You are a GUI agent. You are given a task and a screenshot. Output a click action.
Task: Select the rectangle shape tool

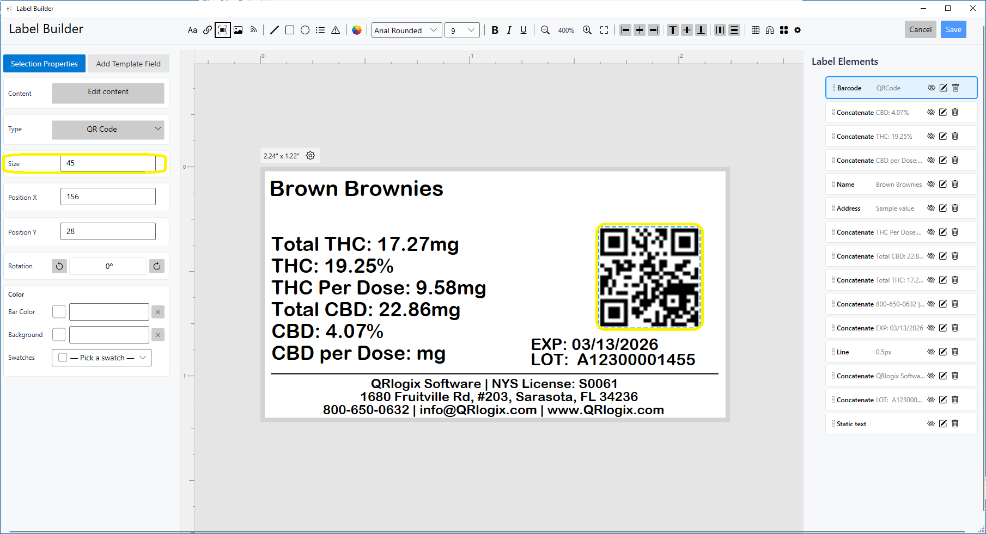pyautogui.click(x=290, y=30)
